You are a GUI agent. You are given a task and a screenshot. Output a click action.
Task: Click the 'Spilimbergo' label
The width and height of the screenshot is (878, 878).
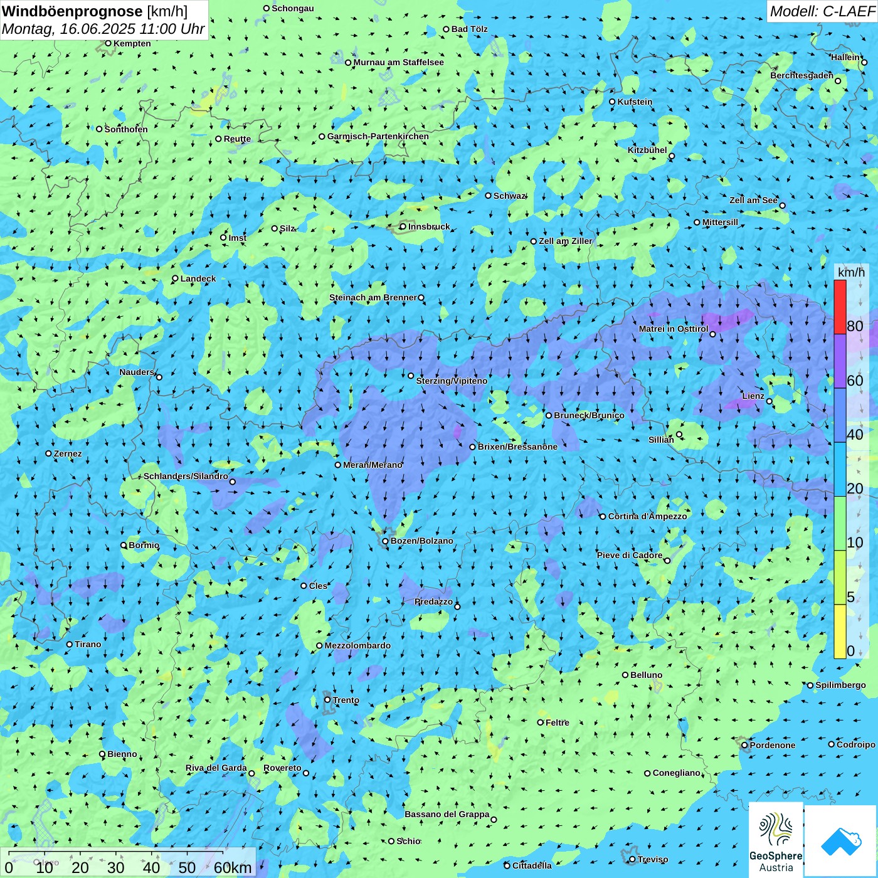840,685
